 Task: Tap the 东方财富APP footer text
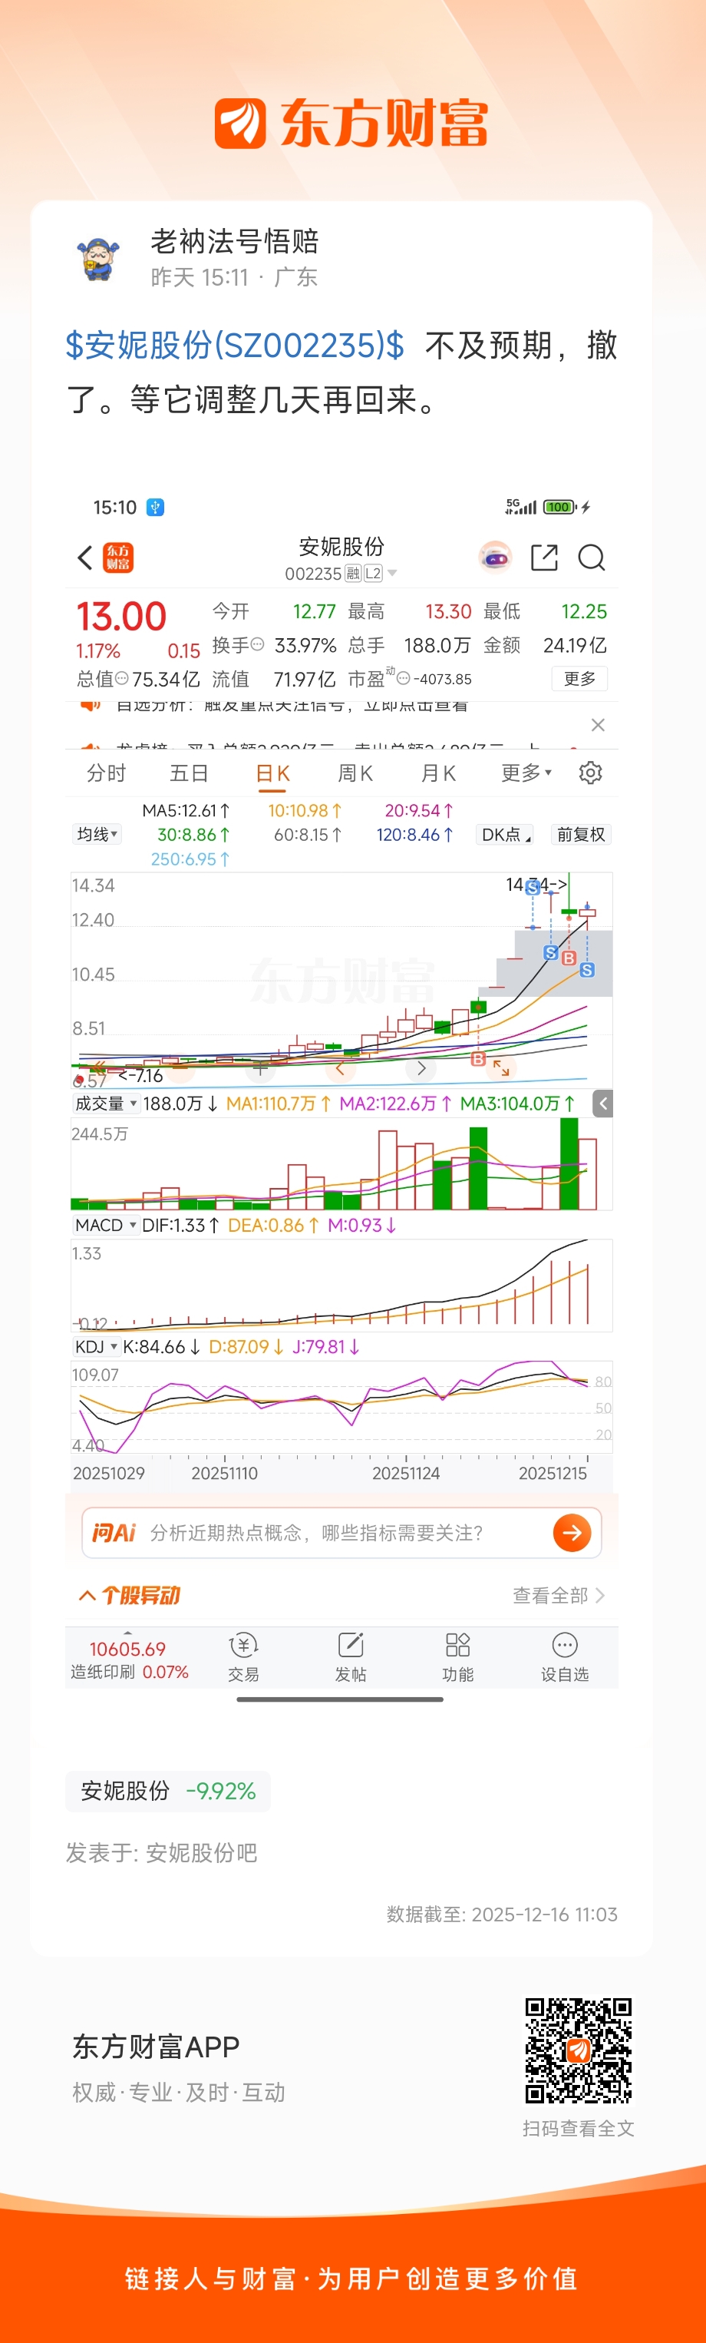click(x=157, y=2047)
